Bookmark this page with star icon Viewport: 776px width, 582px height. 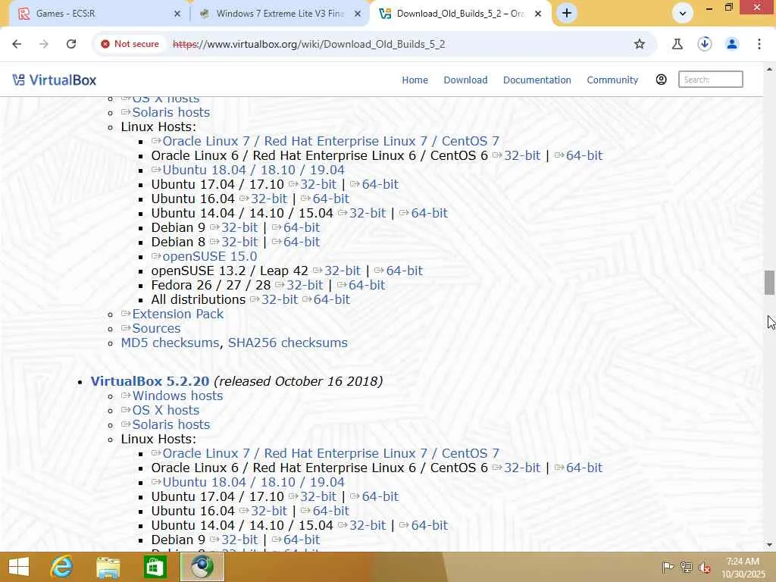tap(640, 44)
